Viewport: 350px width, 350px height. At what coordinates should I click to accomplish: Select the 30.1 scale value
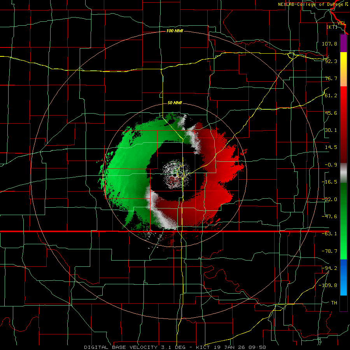point(331,130)
